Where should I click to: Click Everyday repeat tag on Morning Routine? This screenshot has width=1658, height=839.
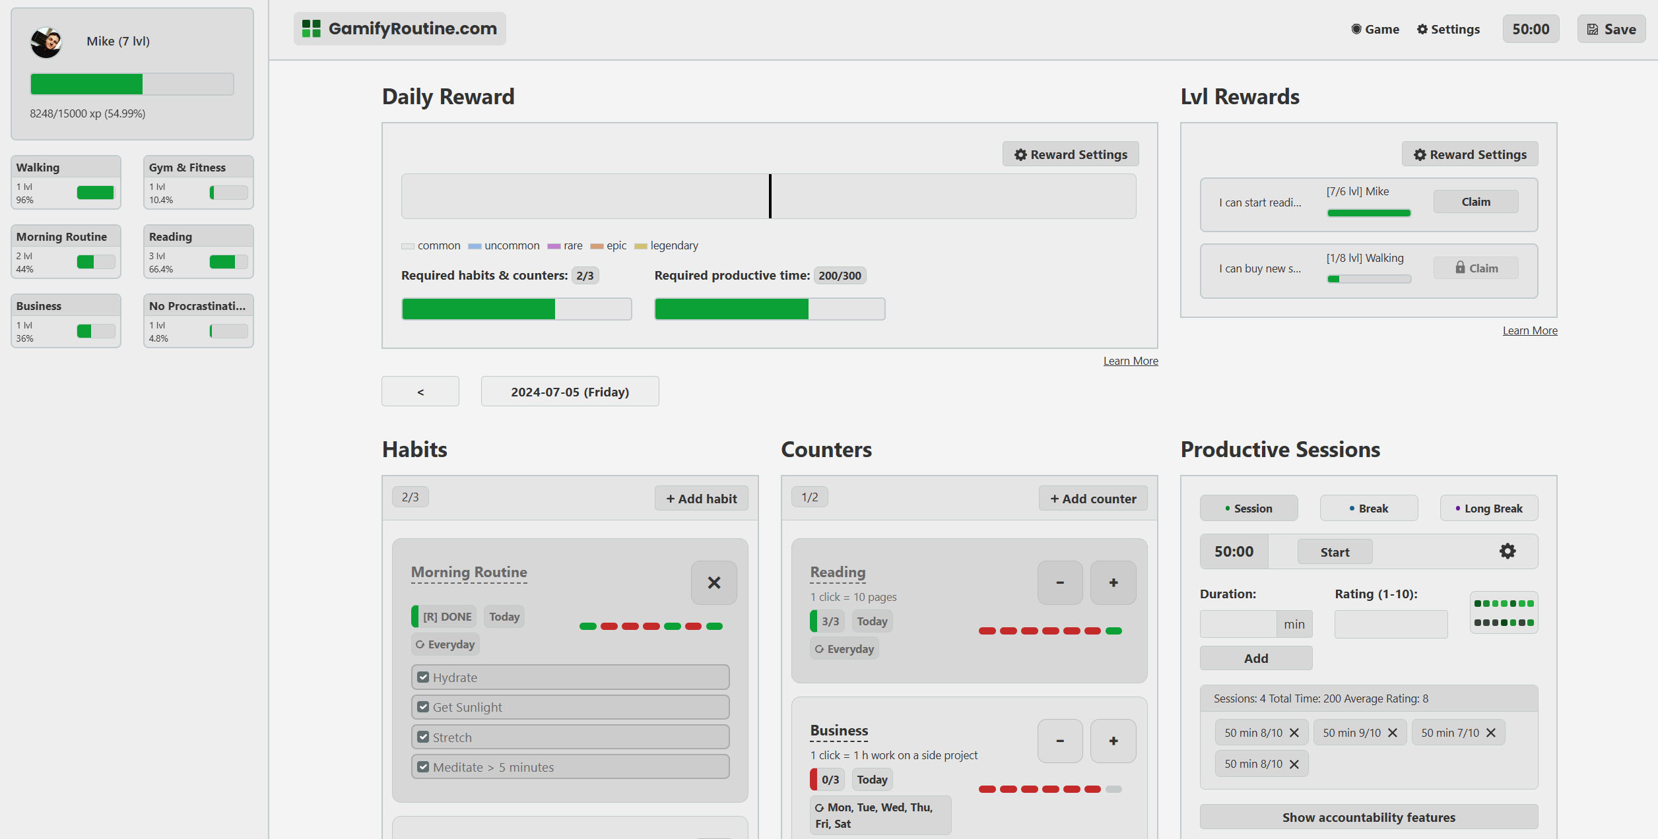(446, 644)
